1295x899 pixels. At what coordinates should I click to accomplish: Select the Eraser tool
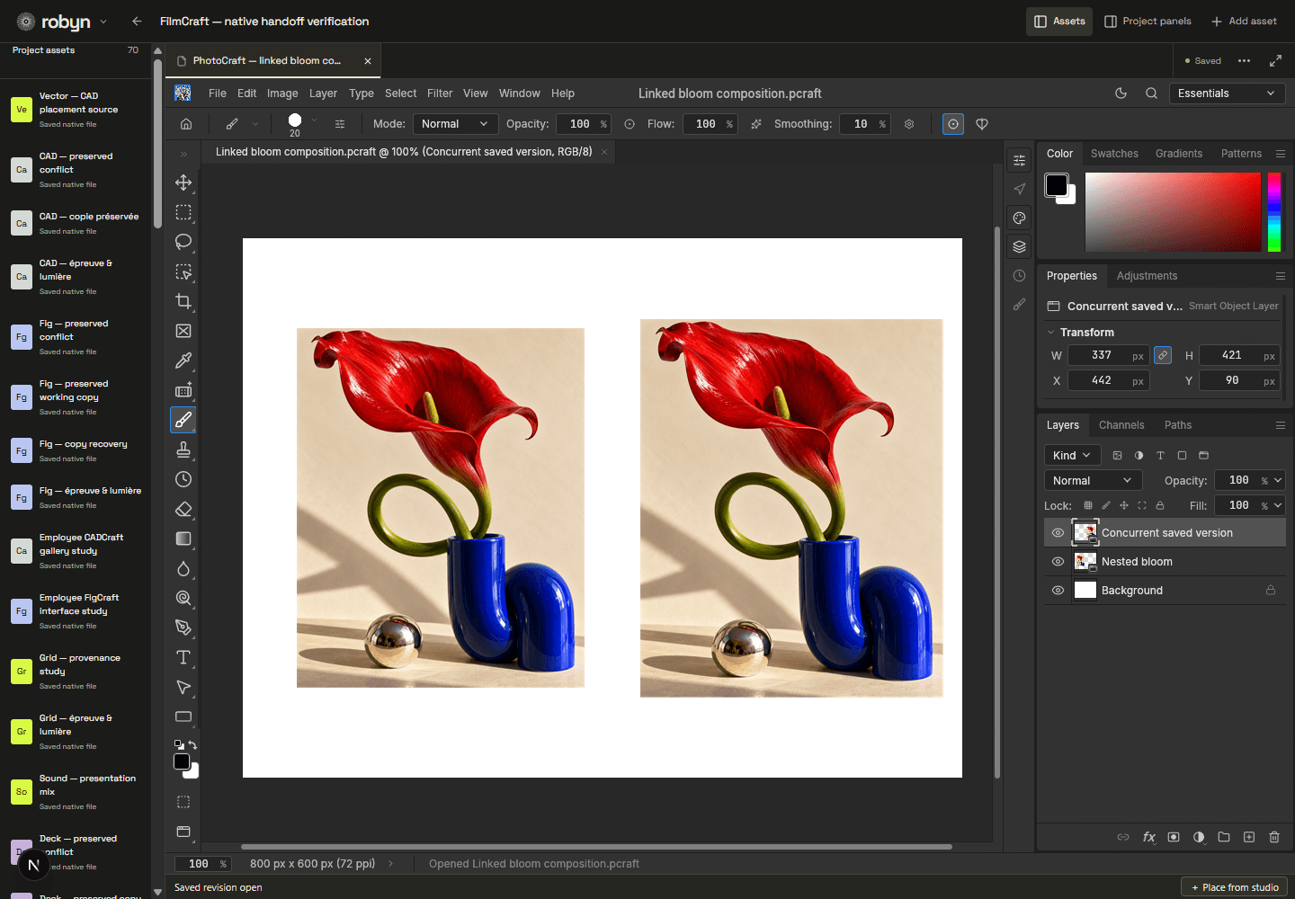pos(183,509)
